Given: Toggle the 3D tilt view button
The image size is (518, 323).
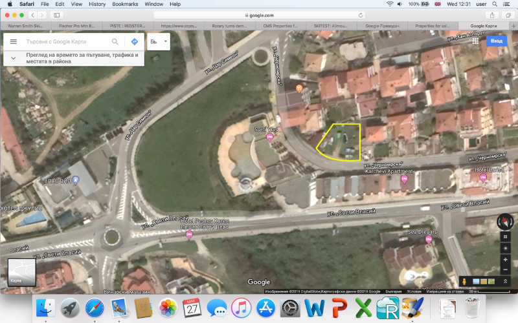Looking at the screenshot, I should [x=505, y=236].
